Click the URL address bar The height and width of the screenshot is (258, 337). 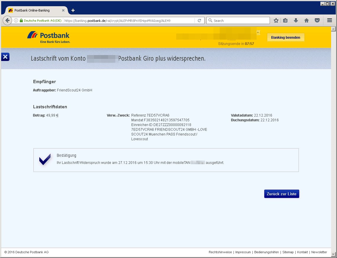point(129,20)
